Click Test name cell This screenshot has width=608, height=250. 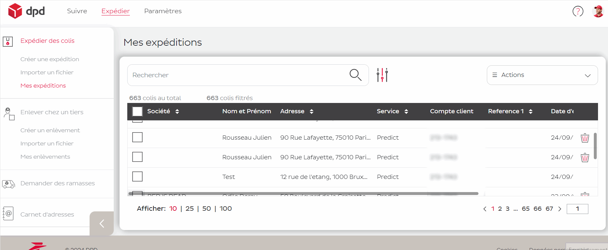point(228,177)
